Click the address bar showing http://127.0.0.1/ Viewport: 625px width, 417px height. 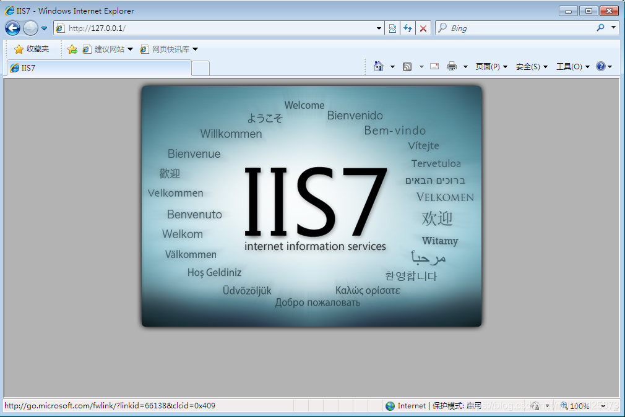pyautogui.click(x=218, y=28)
